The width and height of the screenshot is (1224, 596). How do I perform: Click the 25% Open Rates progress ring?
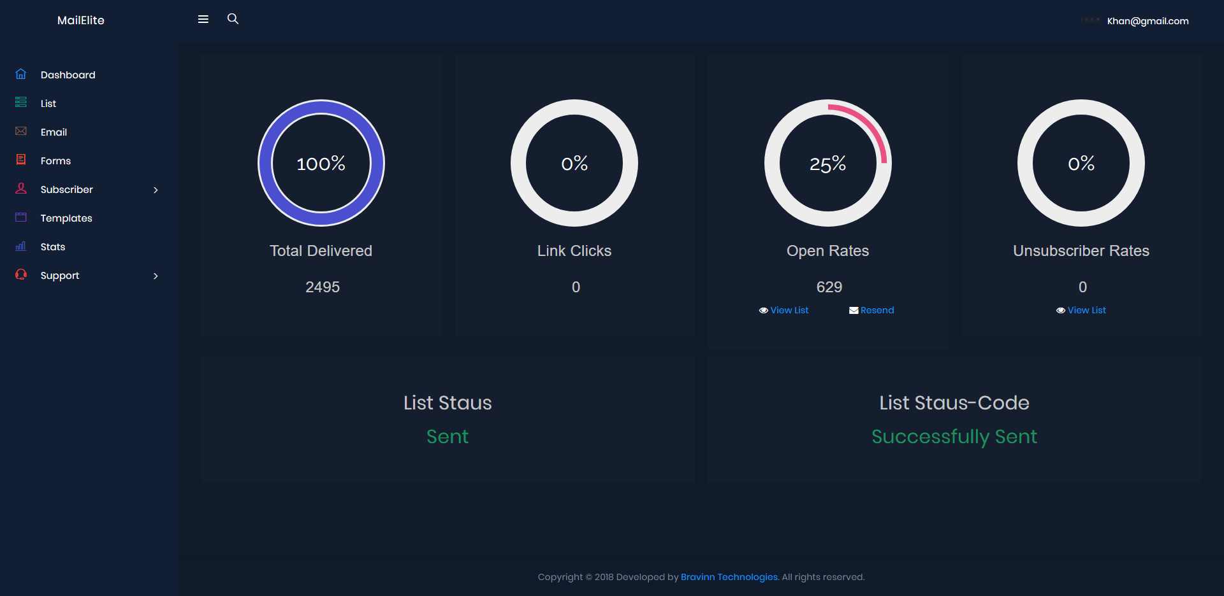[x=827, y=163]
